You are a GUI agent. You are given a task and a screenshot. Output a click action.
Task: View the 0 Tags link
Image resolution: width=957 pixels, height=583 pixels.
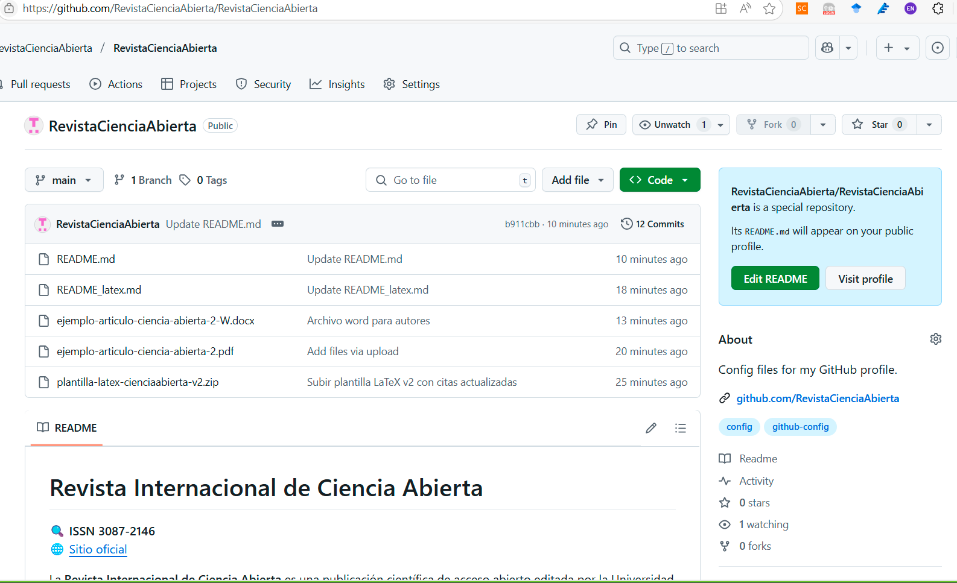pos(203,180)
